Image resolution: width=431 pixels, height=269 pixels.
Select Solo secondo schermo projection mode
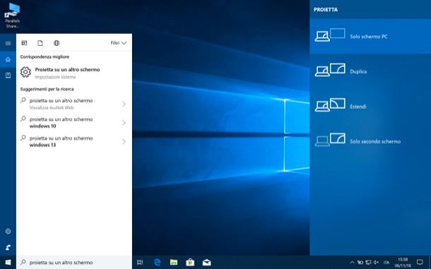point(370,141)
